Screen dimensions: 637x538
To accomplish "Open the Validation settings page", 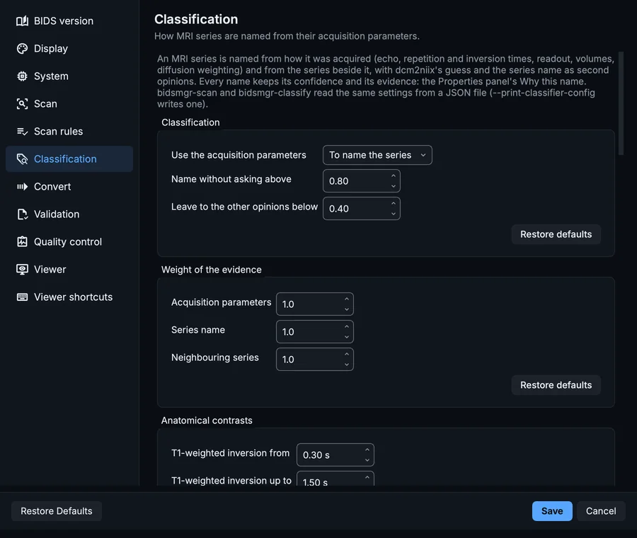I will 69,214.
